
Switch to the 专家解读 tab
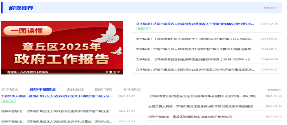click(x=132, y=90)
